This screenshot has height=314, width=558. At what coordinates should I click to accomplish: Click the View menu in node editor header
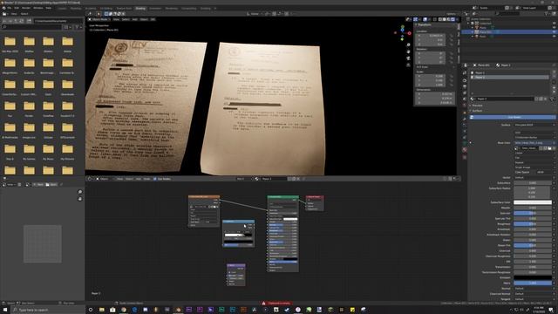(x=119, y=179)
